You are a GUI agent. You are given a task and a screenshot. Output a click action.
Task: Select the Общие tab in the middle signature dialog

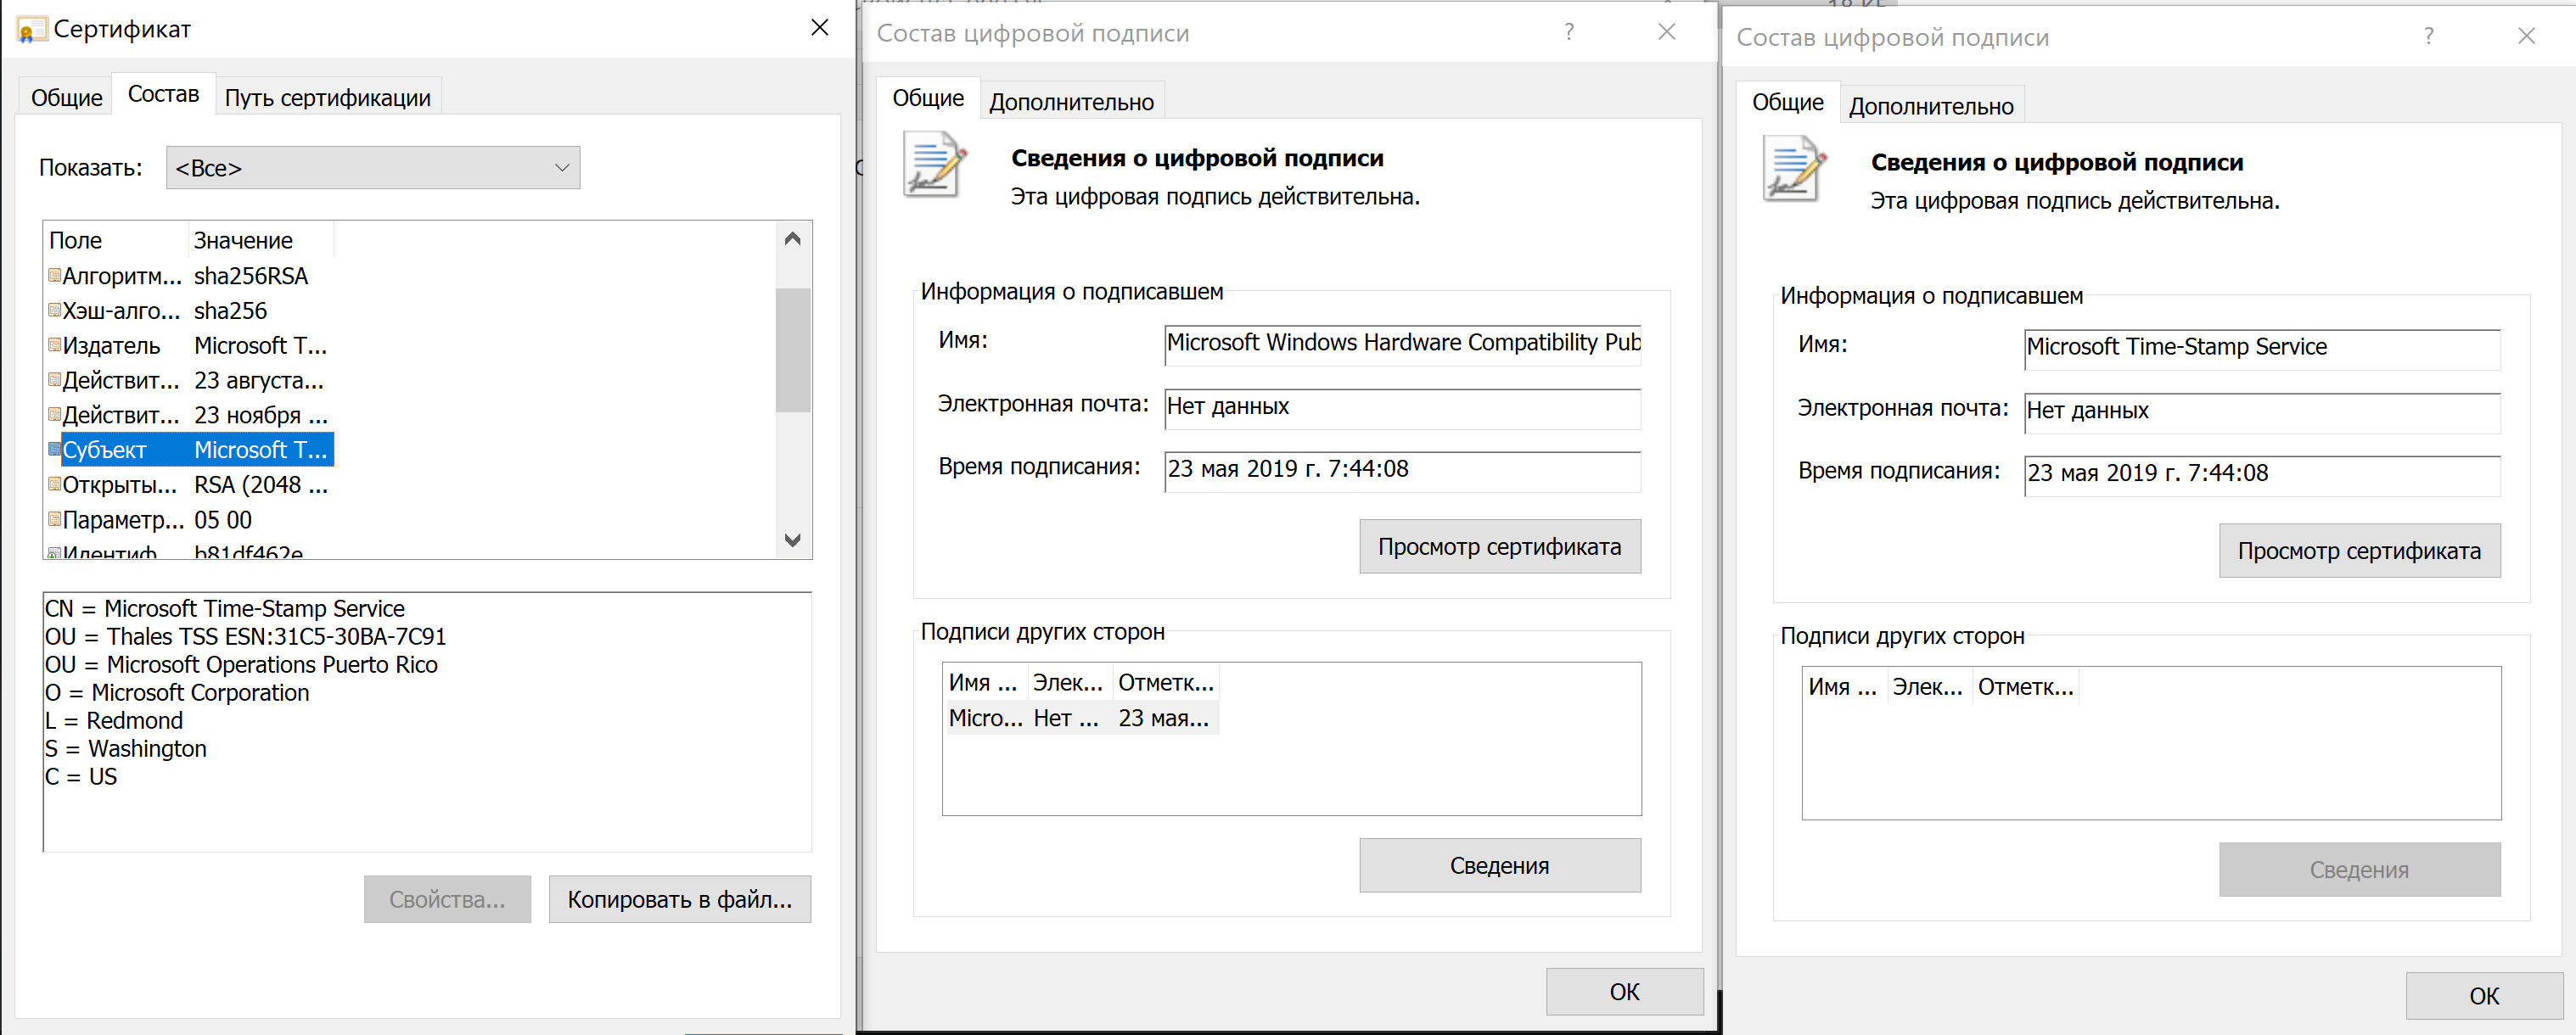pos(928,98)
